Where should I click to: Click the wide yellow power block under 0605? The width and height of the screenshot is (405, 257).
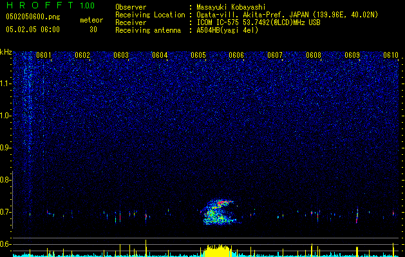217,251
